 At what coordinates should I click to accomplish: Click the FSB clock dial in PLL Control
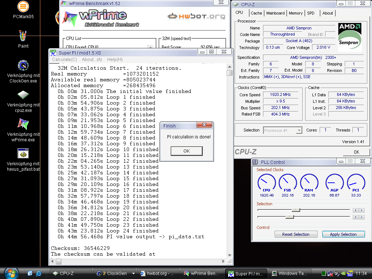pyautogui.click(x=288, y=183)
